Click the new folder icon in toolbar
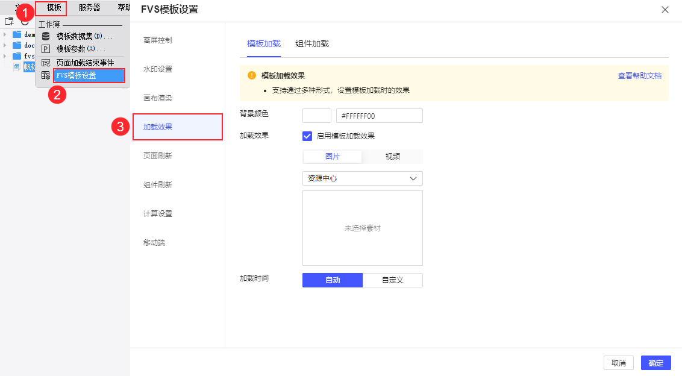 (x=9, y=21)
